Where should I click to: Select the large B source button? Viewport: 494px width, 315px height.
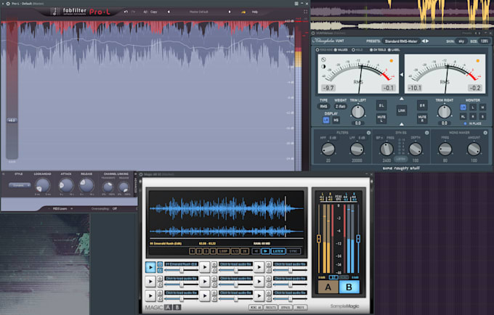point(349,287)
